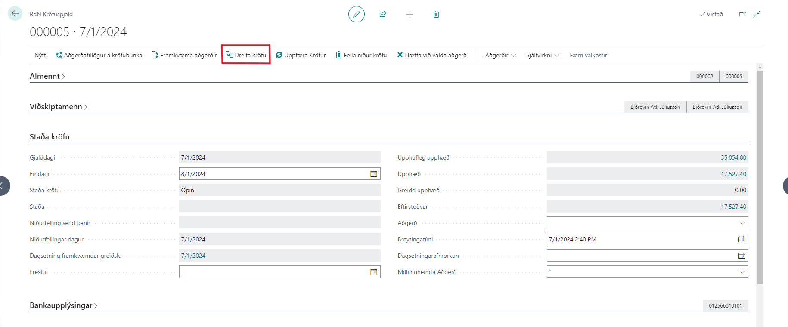The height and width of the screenshot is (327, 788).
Task: Open the Aðgerðir toolbar menu
Action: [x=500, y=55]
